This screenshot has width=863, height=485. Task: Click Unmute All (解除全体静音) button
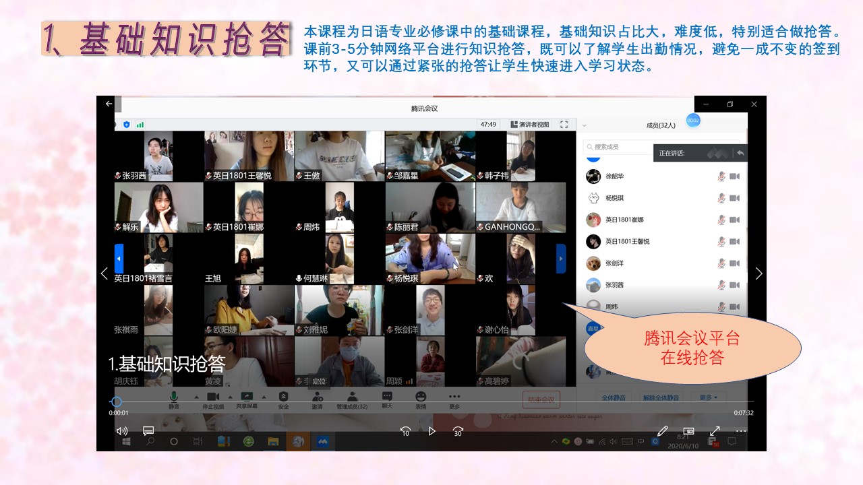[661, 397]
